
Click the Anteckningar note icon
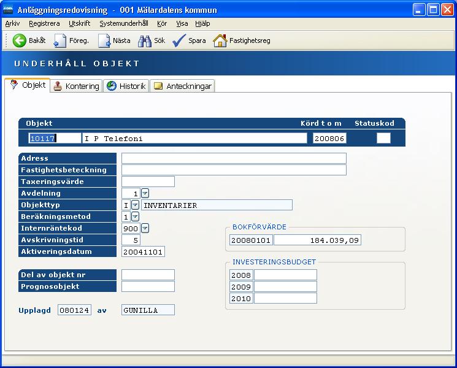click(x=158, y=86)
